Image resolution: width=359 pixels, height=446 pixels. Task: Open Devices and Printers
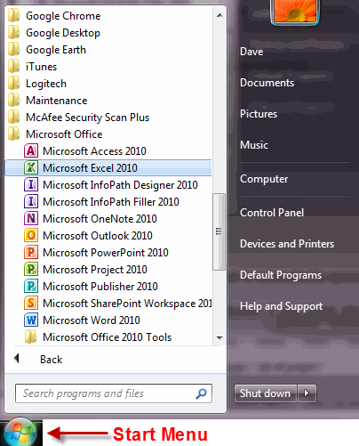pyautogui.click(x=287, y=244)
